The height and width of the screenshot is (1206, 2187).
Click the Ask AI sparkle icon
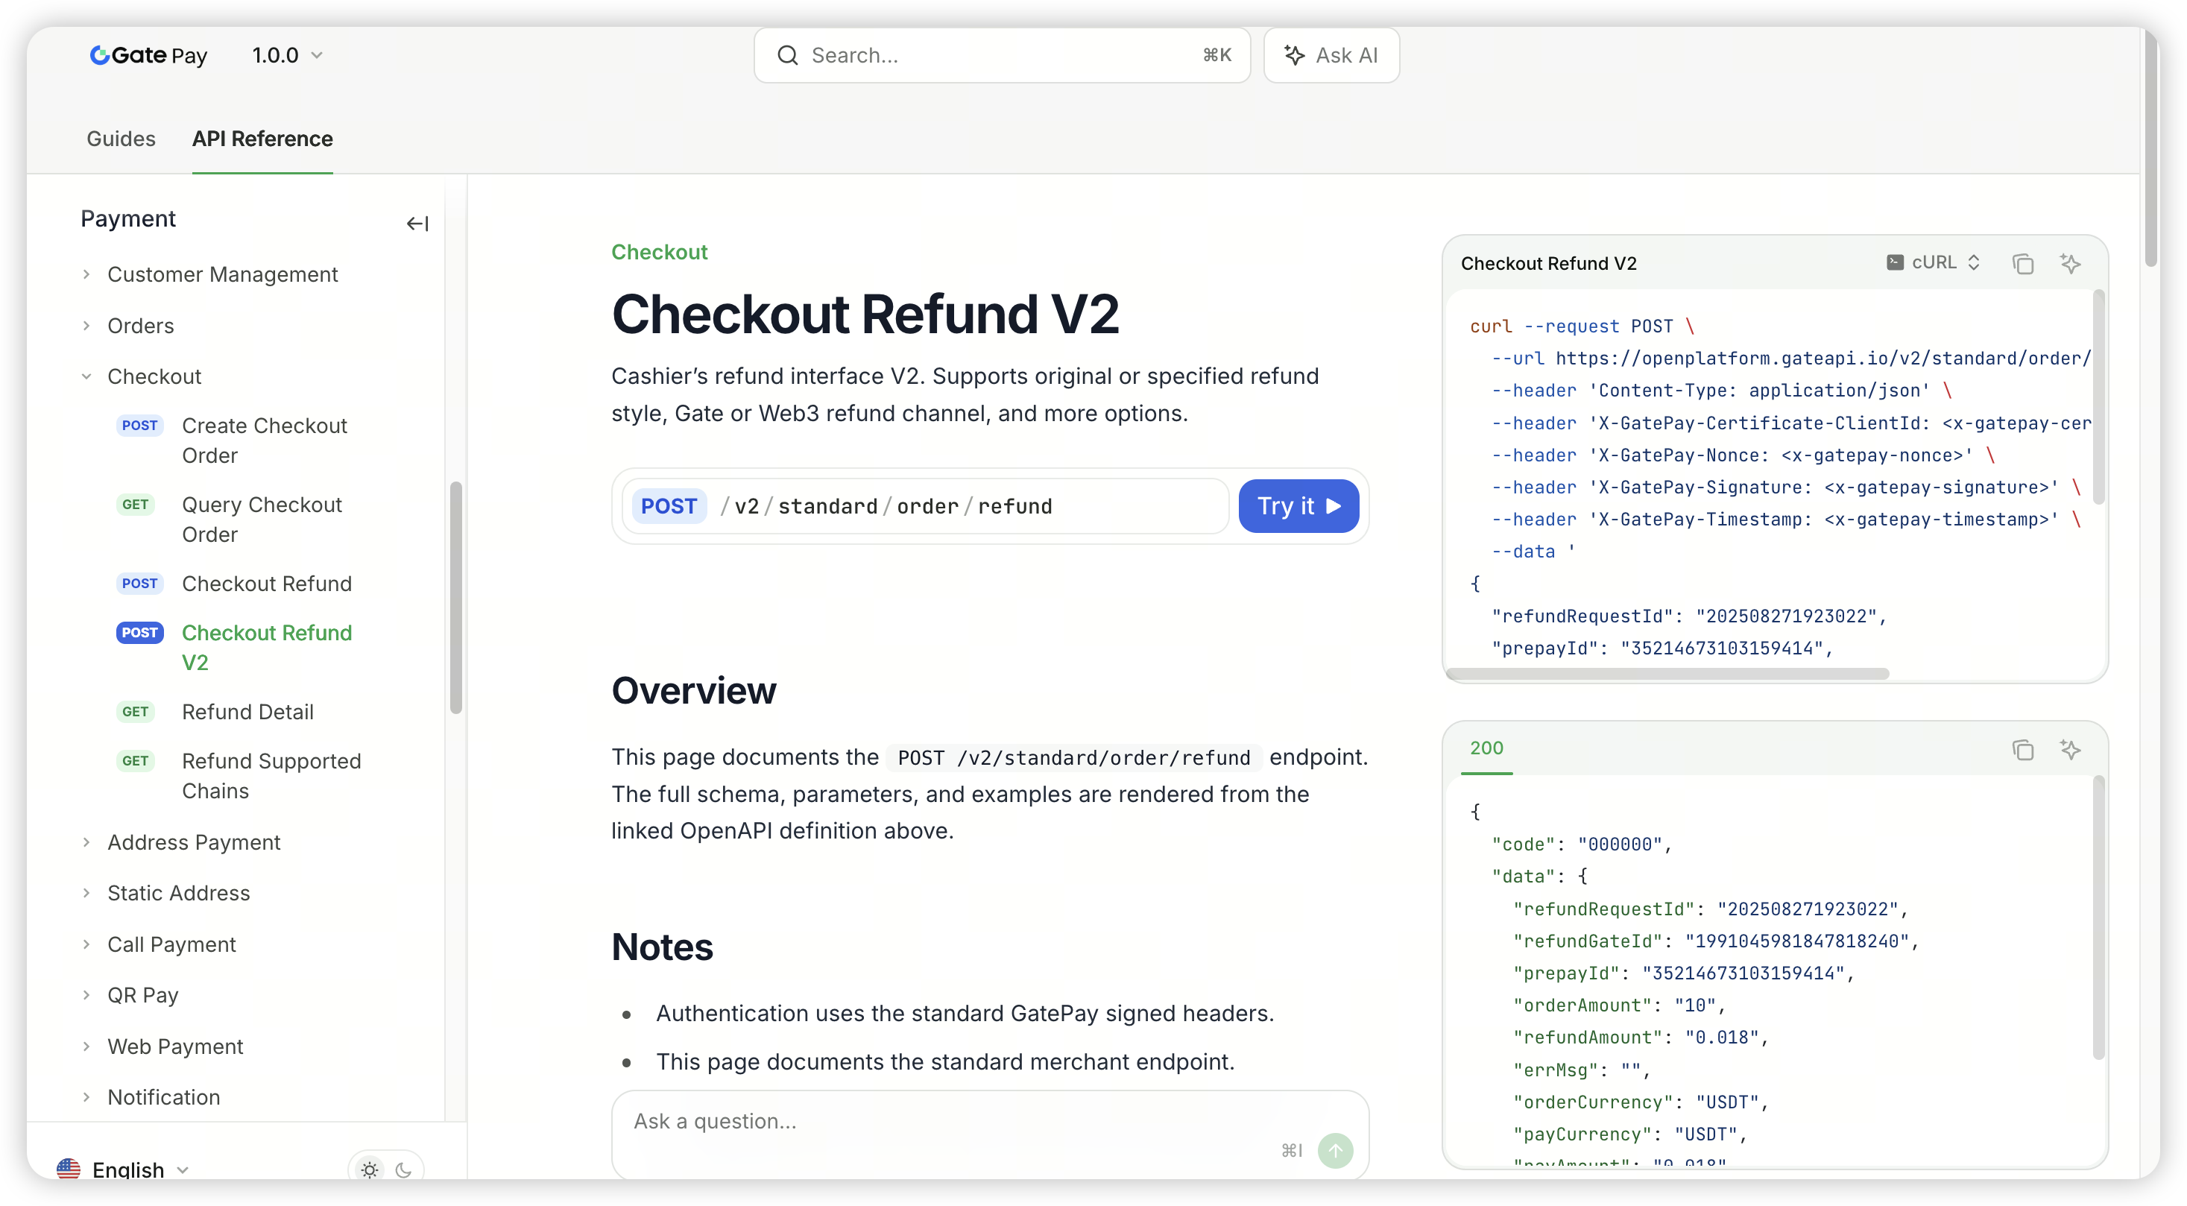coord(1294,55)
